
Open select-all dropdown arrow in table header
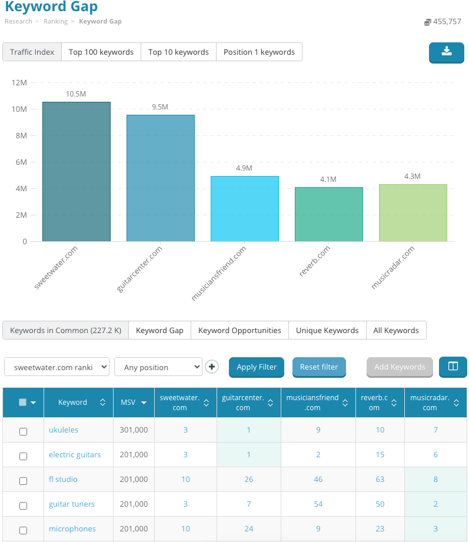click(34, 403)
